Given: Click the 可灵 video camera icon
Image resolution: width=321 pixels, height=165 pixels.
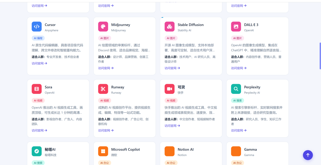Looking at the screenshot, I should point(169,89).
